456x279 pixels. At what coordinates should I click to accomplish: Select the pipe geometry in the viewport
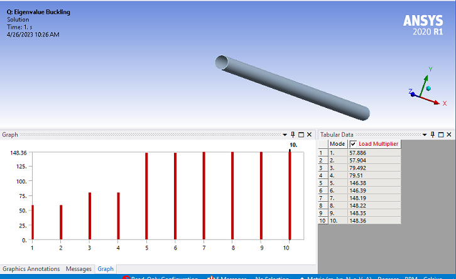pos(293,87)
